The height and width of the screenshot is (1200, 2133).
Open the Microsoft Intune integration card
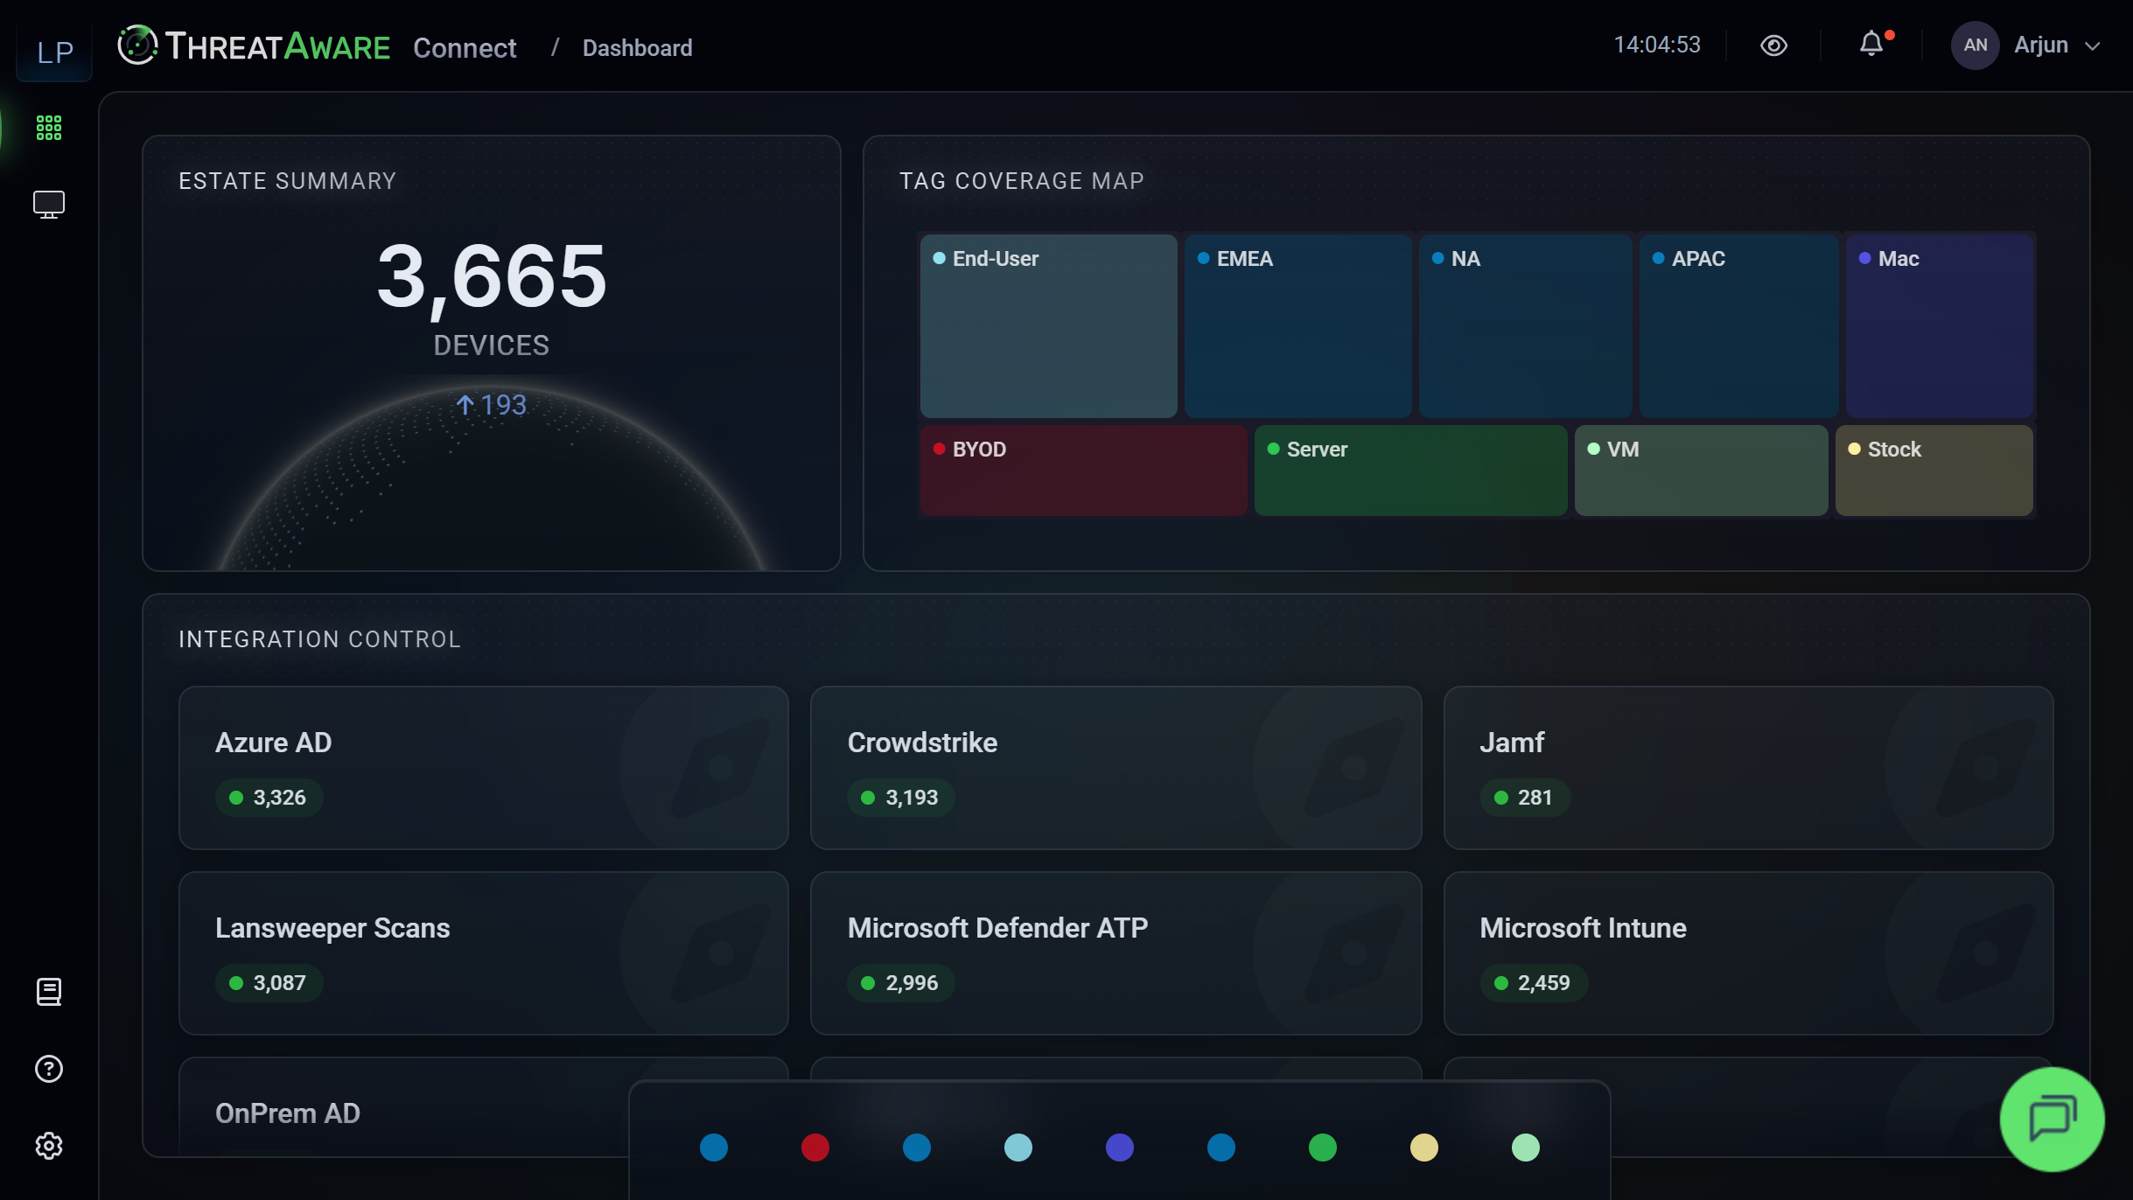click(x=1748, y=952)
